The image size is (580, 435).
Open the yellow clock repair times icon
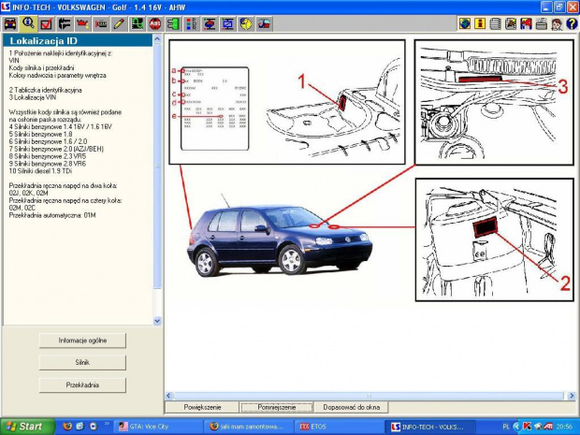tap(246, 24)
